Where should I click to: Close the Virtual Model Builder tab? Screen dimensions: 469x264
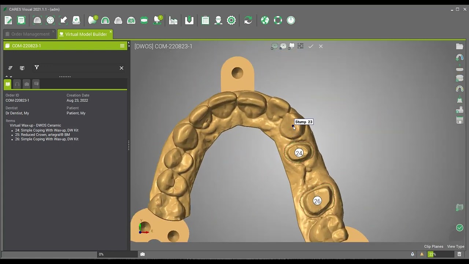(x=111, y=32)
